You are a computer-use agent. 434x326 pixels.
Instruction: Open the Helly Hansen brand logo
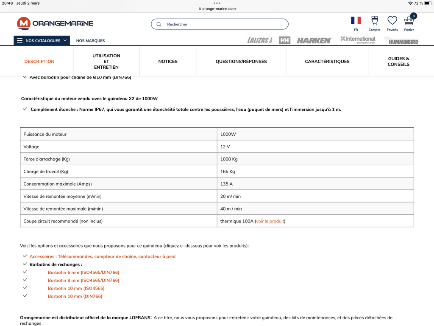tap(284, 40)
